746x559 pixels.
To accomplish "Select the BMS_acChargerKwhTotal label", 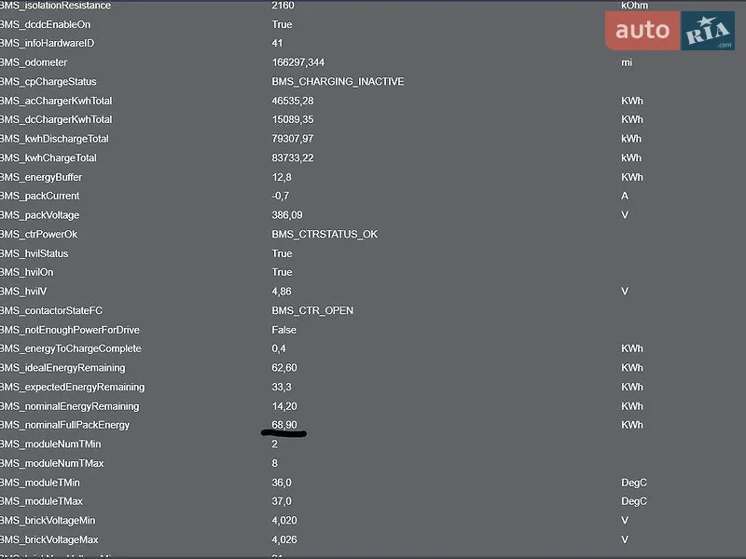I will point(56,101).
